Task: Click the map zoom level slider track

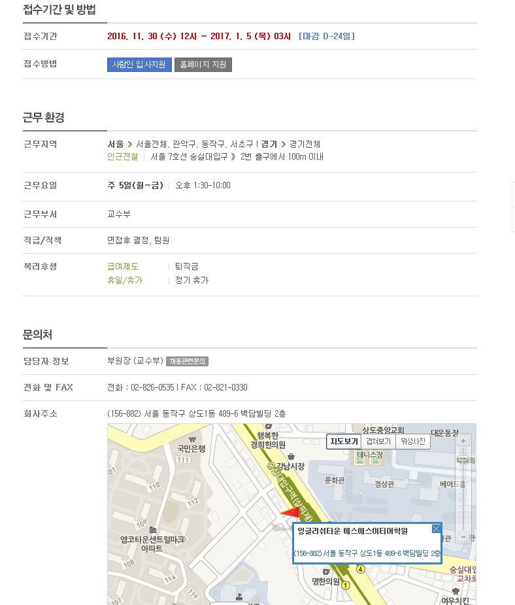Action: (463, 489)
